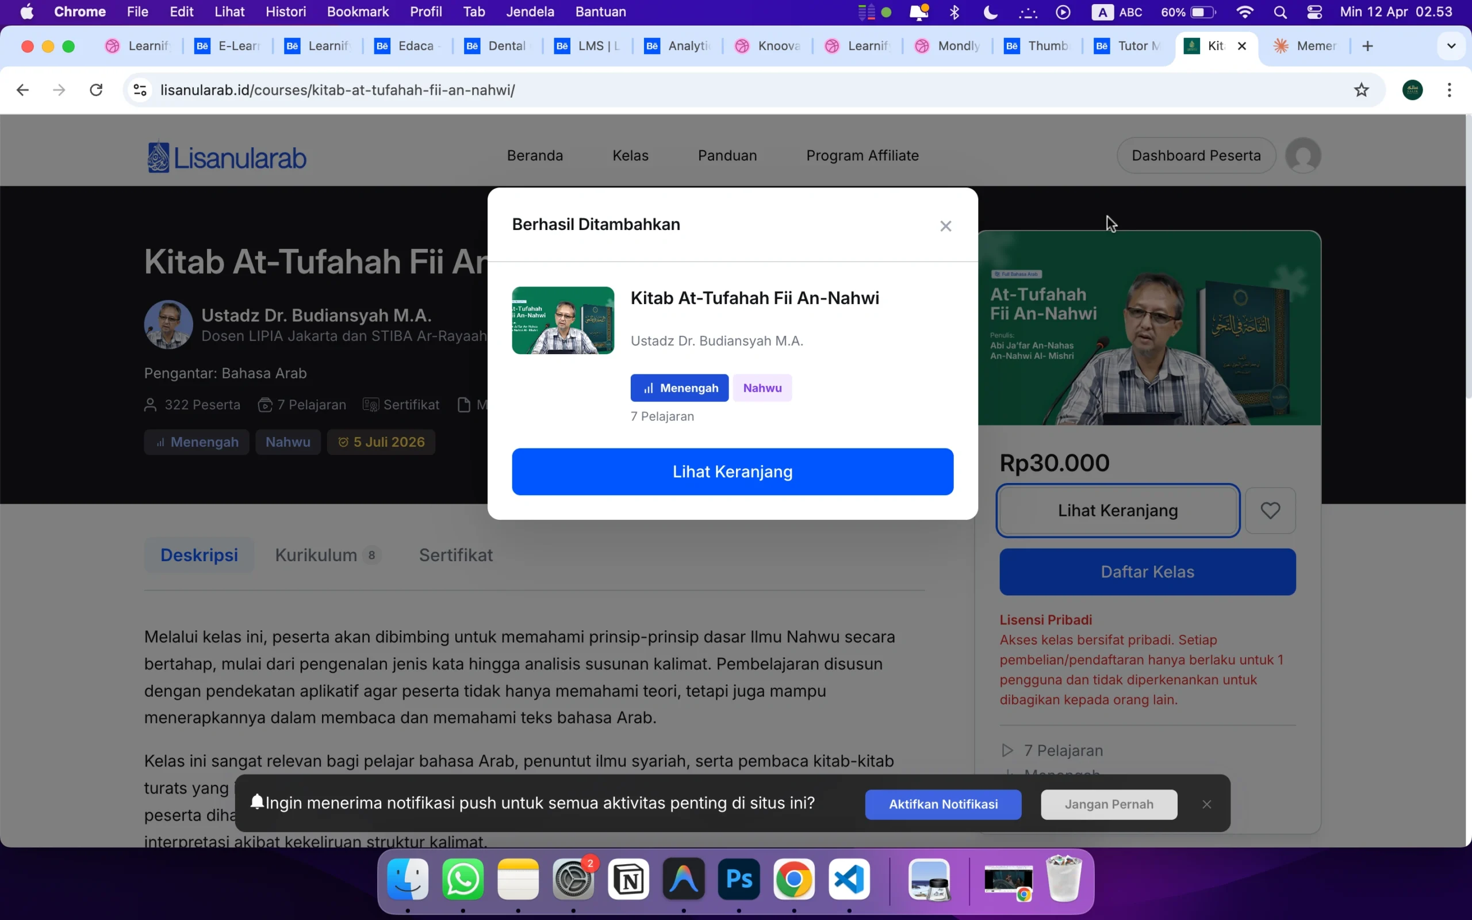This screenshot has height=920, width=1472.
Task: Click the Daftar Kelas button
Action: pyautogui.click(x=1147, y=572)
